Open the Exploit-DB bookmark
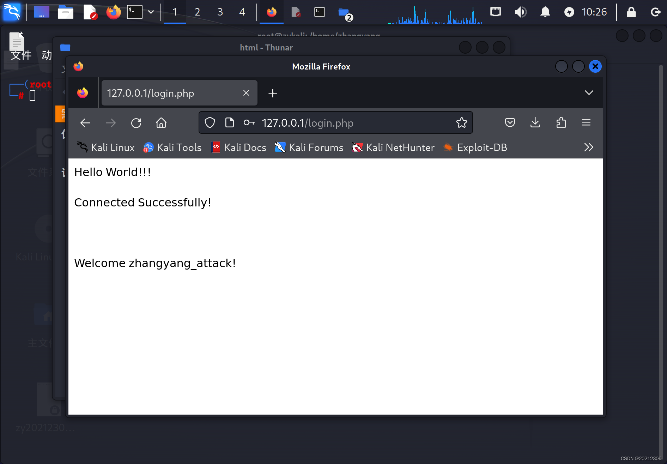This screenshot has height=464, width=667. click(475, 147)
